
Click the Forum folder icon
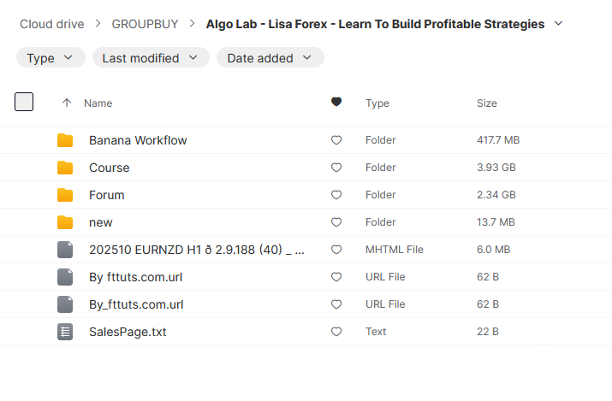[65, 195]
